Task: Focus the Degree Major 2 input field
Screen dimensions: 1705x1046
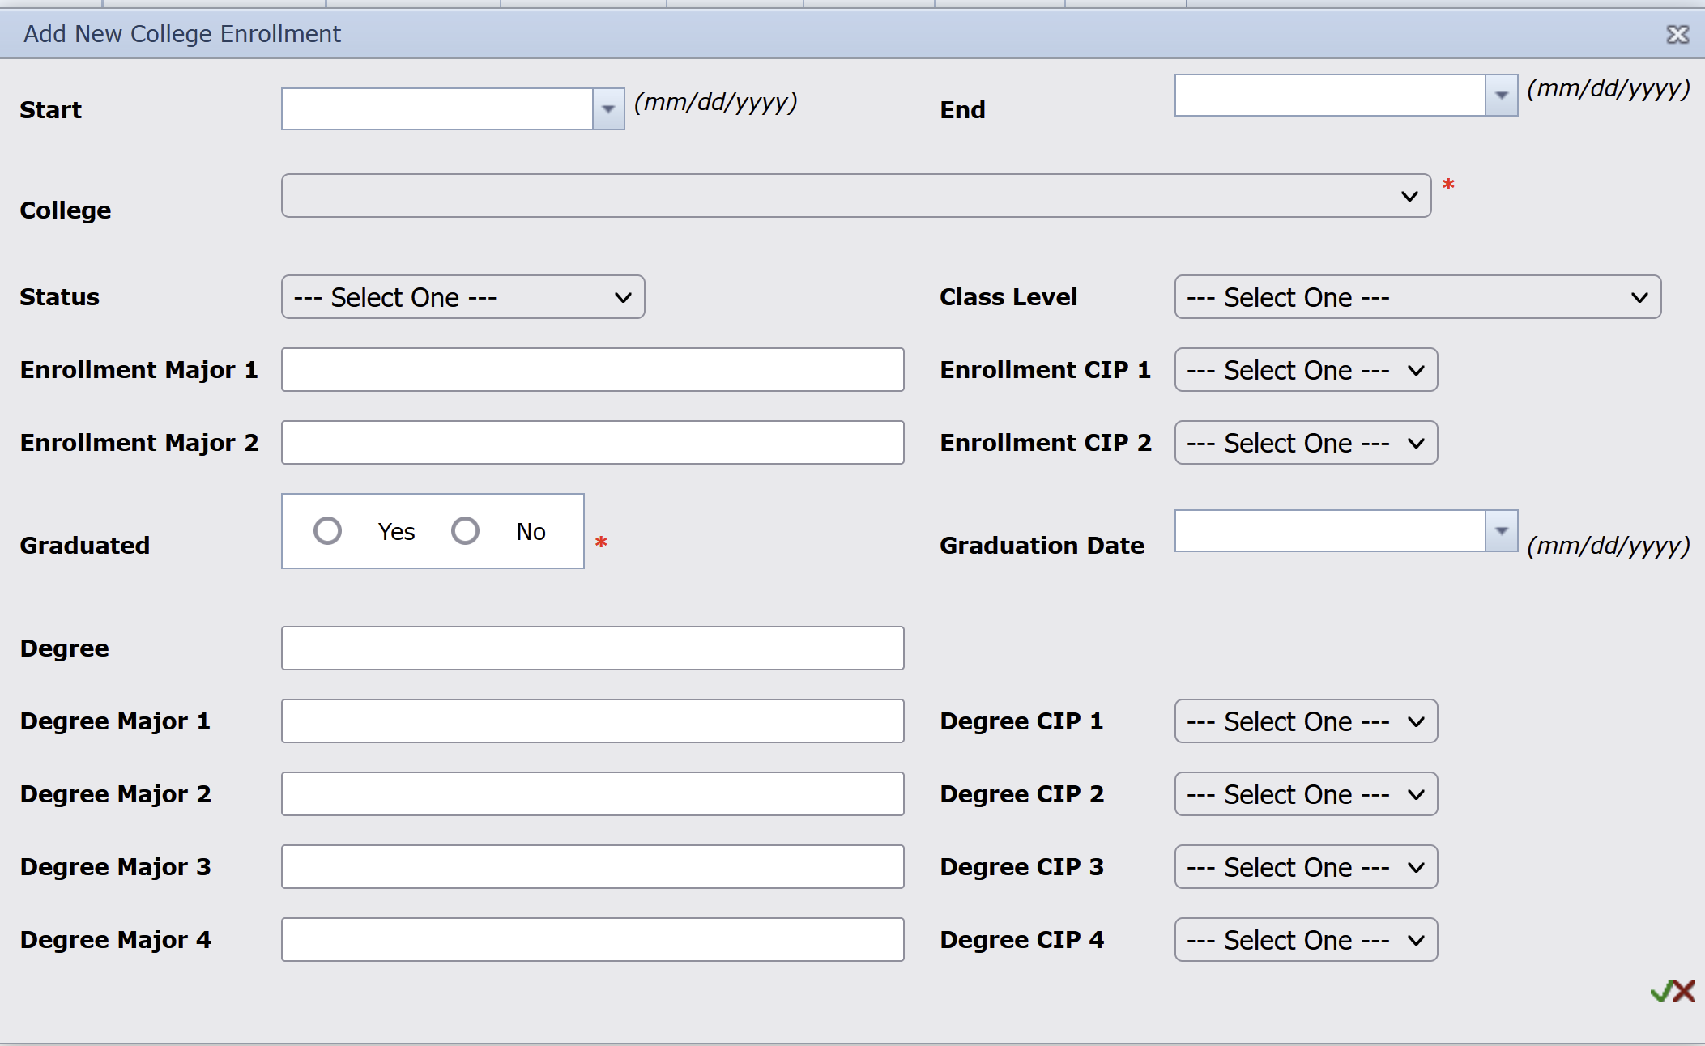Action: pos(592,794)
